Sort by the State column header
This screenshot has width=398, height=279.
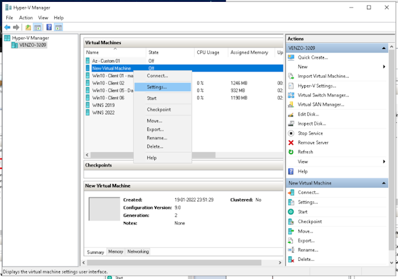coord(170,52)
